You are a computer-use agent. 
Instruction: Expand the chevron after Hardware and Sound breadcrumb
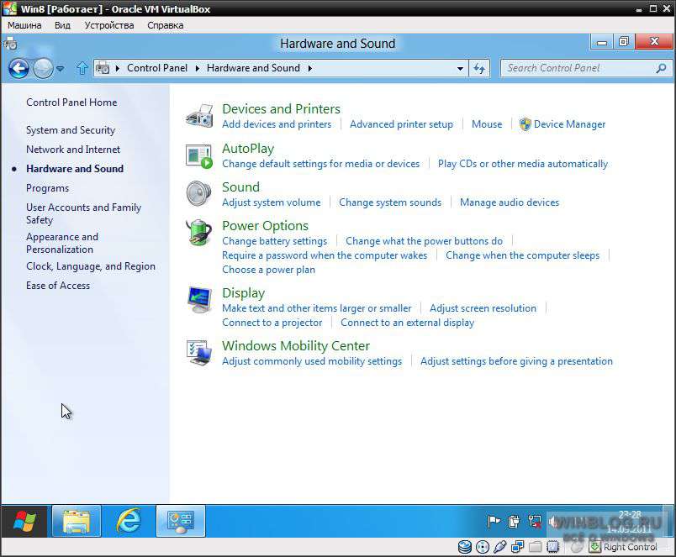coord(310,68)
